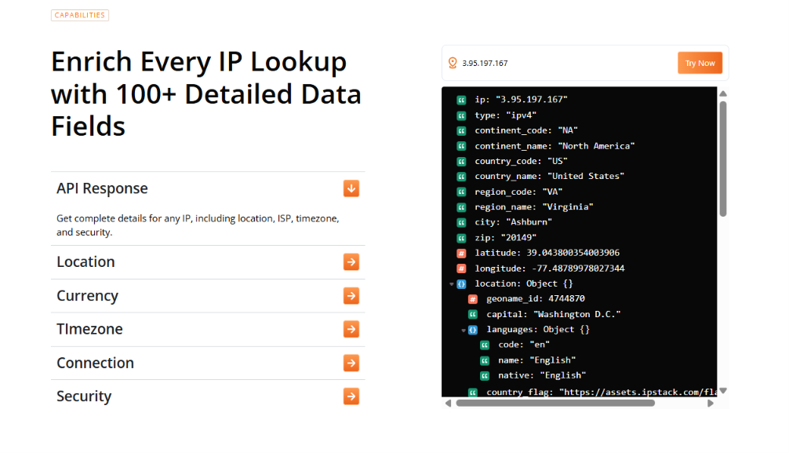Select the Security accordion title
This screenshot has width=789, height=453.
(x=84, y=396)
